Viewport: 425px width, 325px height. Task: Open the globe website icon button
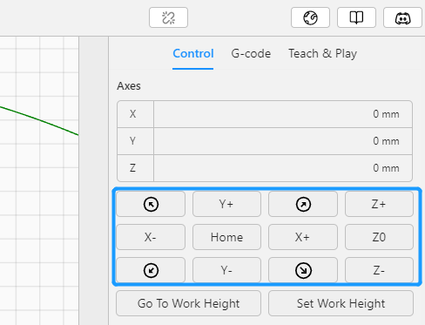pos(310,17)
